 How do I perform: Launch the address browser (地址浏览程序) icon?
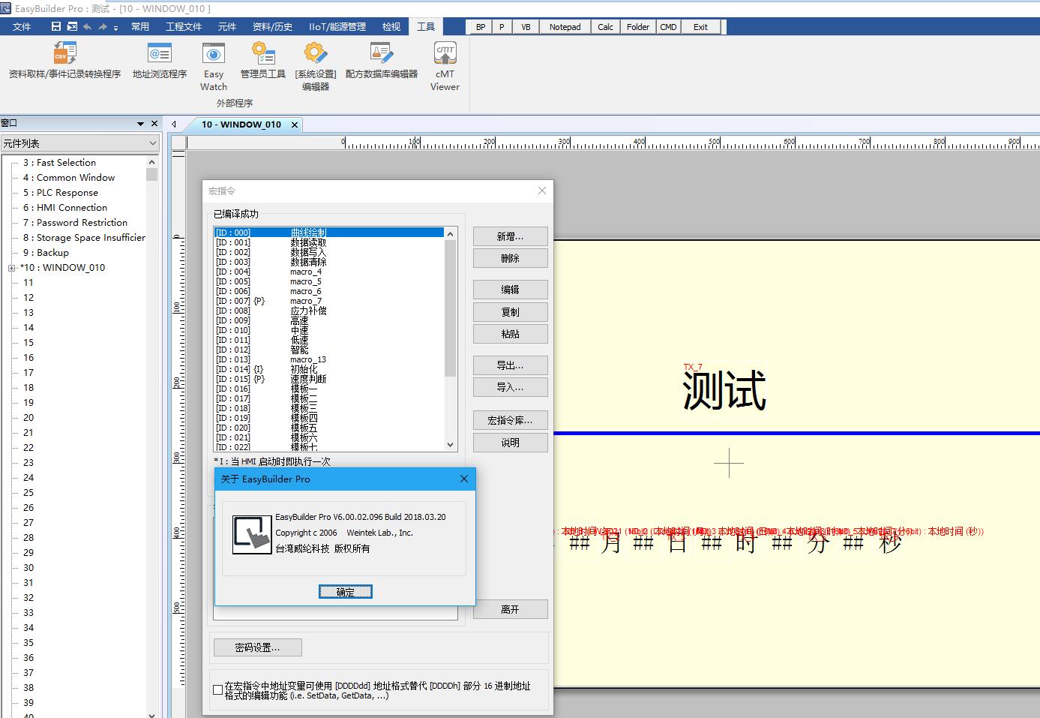click(160, 54)
